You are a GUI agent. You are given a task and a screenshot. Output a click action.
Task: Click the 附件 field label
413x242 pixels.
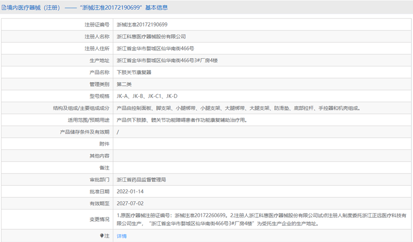(x=104, y=144)
